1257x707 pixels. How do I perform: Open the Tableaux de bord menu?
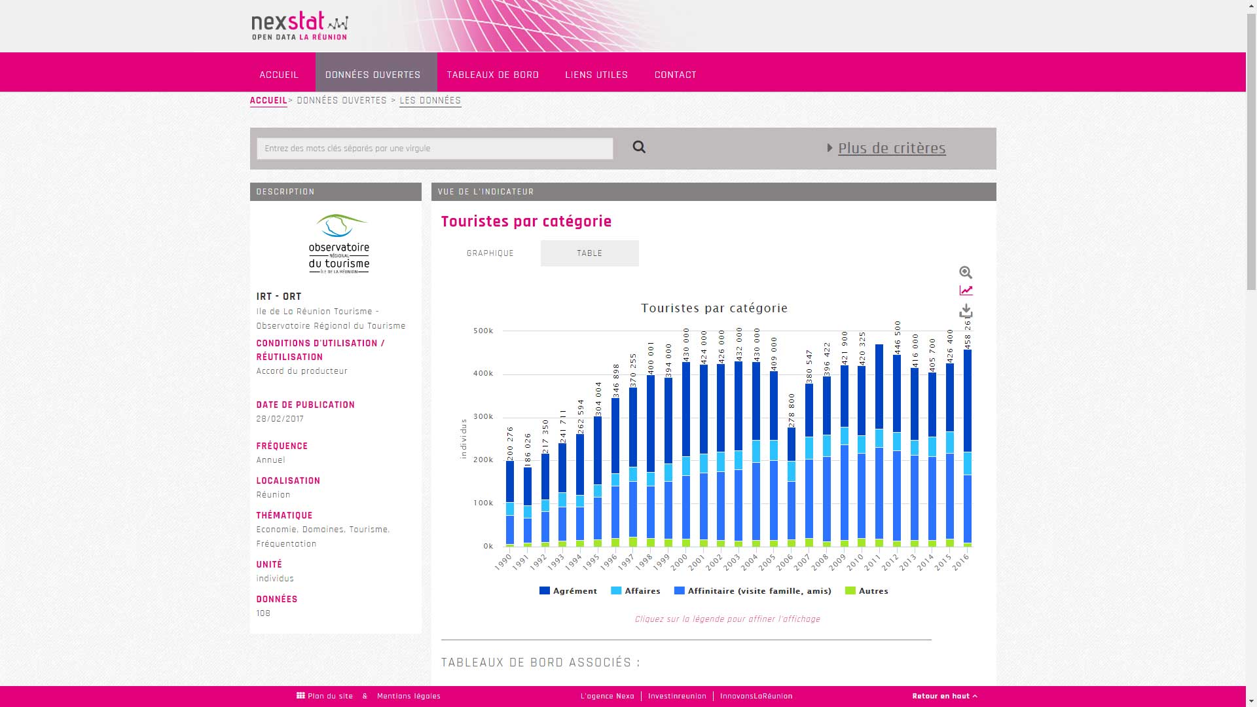(492, 75)
